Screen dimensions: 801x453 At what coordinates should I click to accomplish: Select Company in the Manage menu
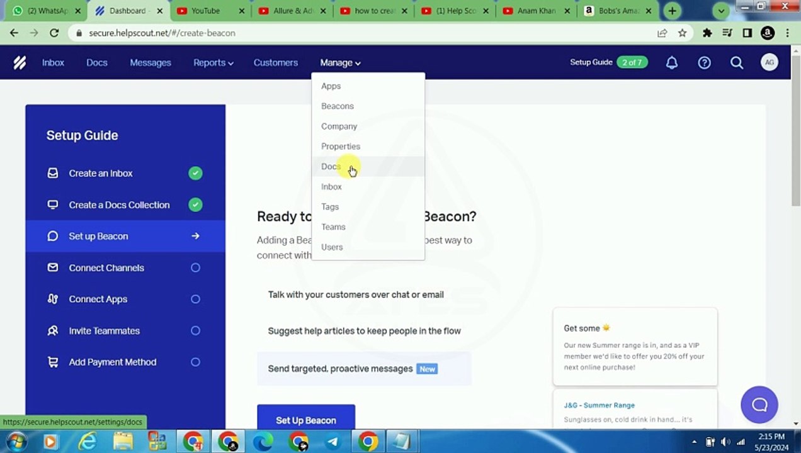(368, 126)
